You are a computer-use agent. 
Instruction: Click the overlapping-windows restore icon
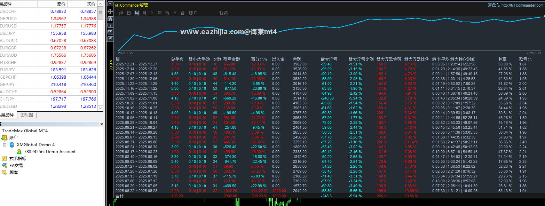pos(110,39)
